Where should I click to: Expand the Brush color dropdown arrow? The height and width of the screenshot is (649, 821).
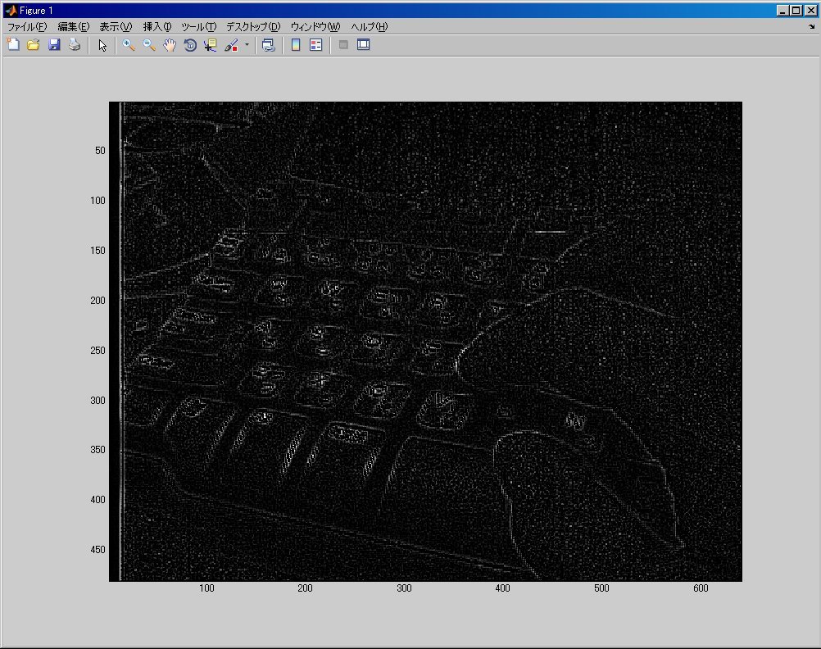point(247,45)
